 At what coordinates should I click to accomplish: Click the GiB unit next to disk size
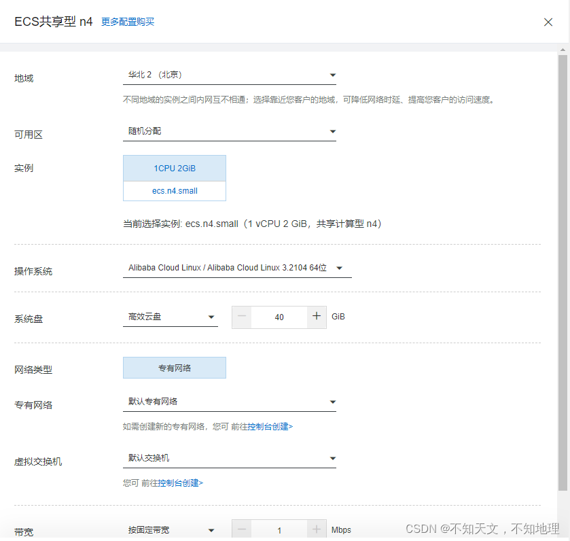click(x=338, y=317)
